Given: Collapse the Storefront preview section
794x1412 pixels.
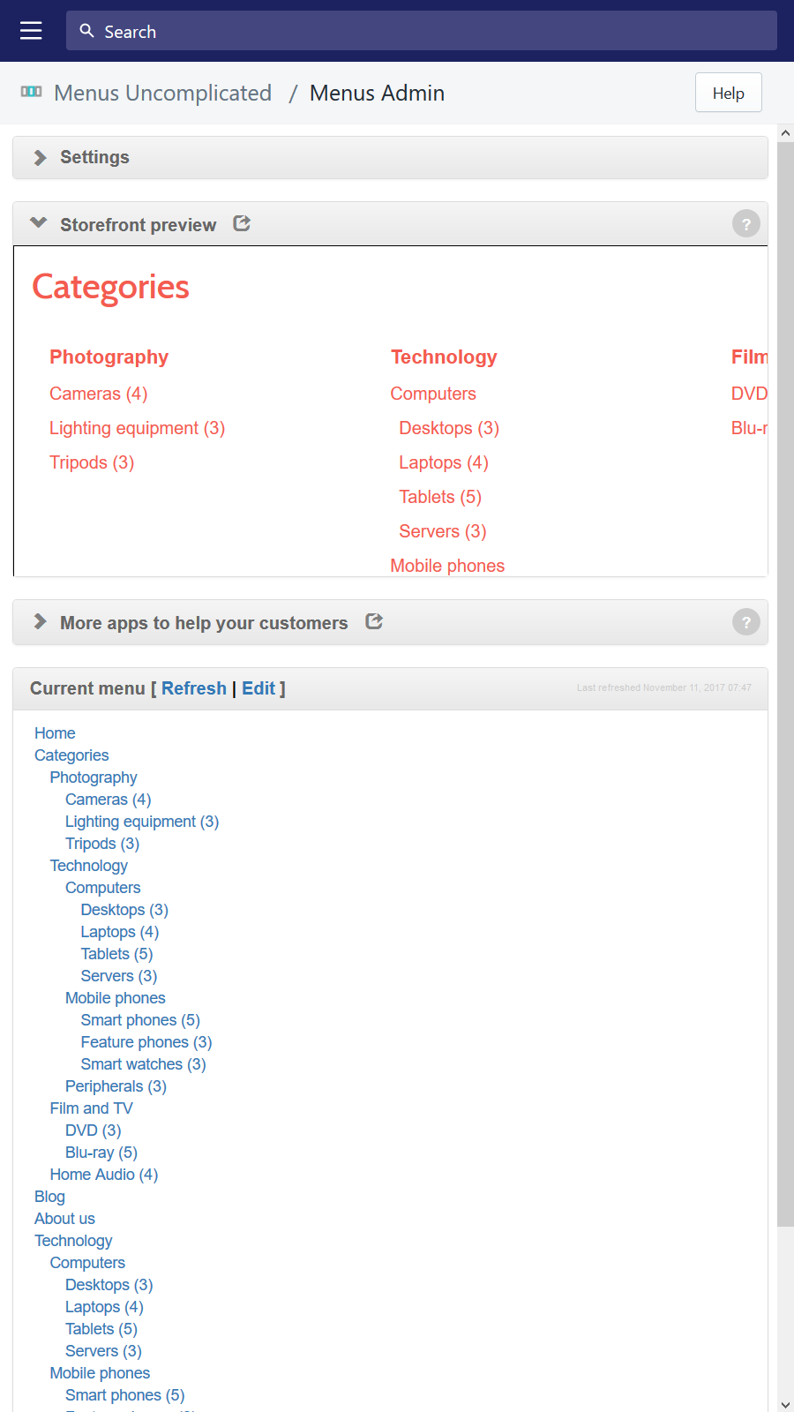Looking at the screenshot, I should (x=39, y=223).
